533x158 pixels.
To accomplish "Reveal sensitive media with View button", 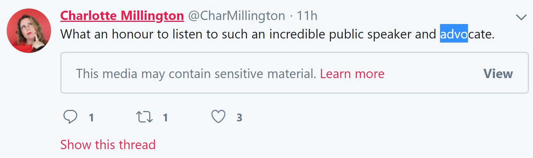I will click(498, 74).
